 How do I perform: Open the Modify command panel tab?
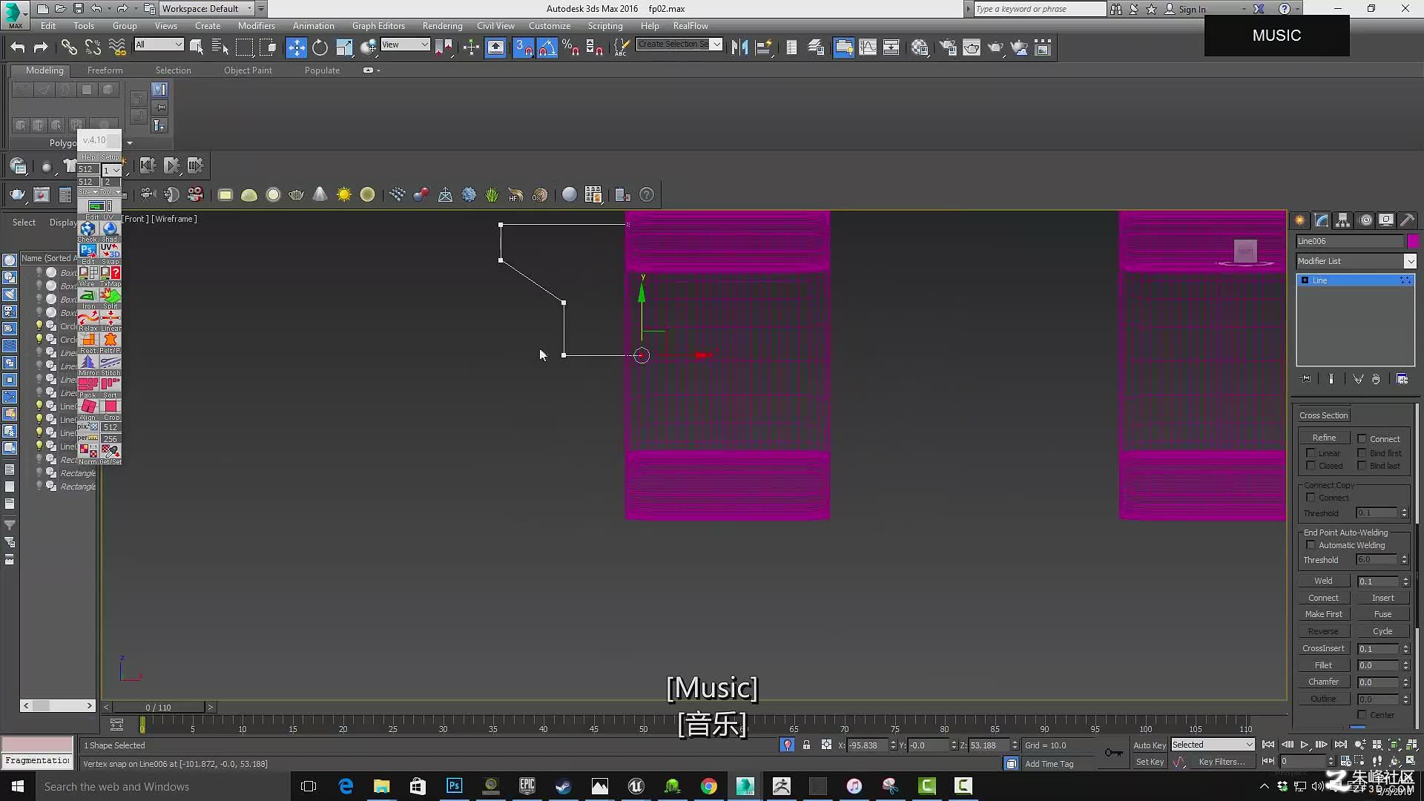click(1322, 220)
